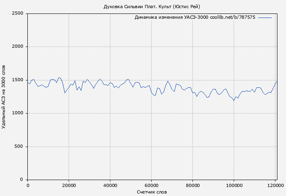Click the grid intersection of 2000 and 60000
286x196 pixels.
tap(152, 47)
